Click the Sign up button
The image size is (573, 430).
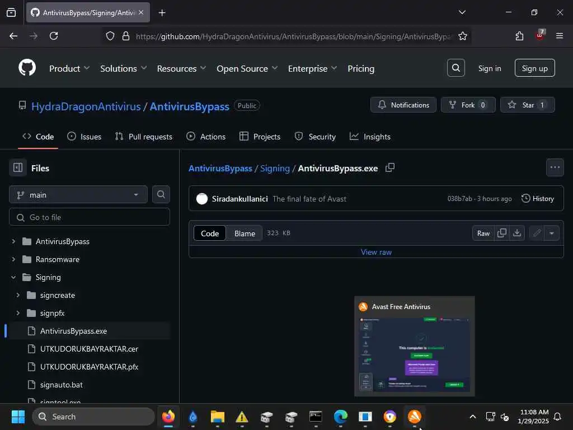[x=534, y=68]
